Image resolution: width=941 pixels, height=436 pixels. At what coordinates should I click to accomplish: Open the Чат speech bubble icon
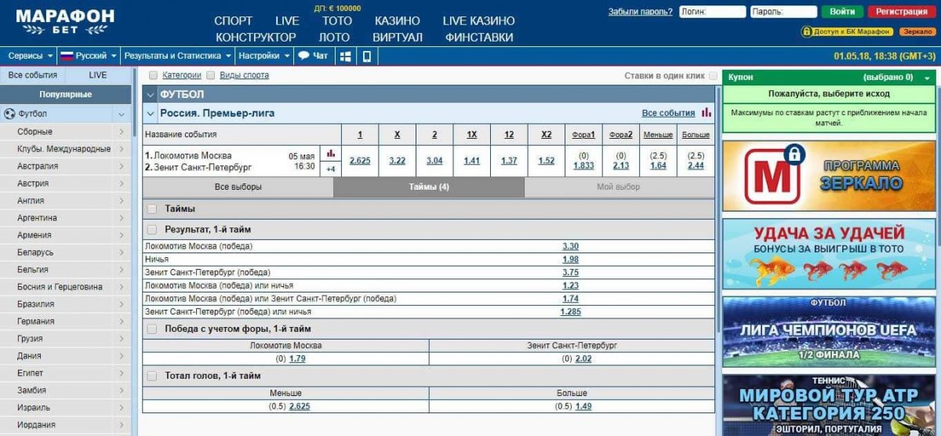click(x=303, y=56)
